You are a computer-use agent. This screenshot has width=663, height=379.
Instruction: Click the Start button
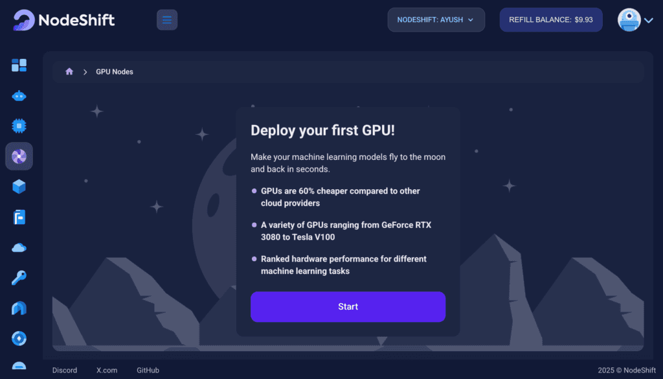[348, 306]
